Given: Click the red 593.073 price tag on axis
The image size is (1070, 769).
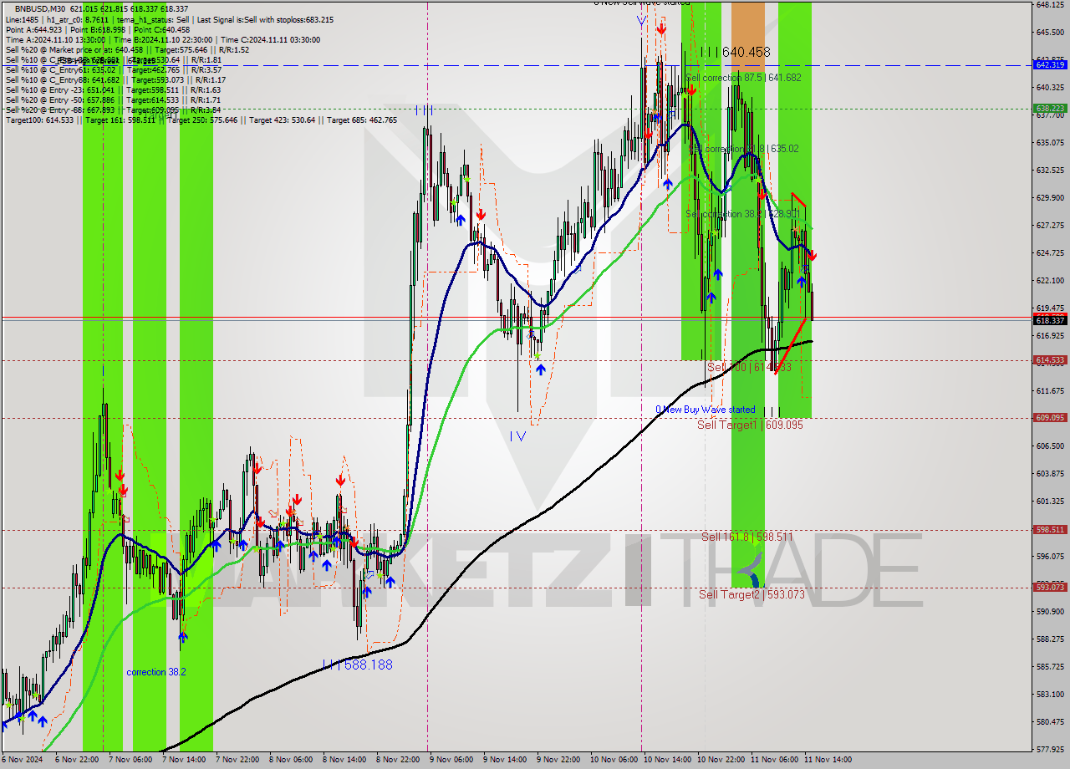Looking at the screenshot, I should click(1050, 587).
